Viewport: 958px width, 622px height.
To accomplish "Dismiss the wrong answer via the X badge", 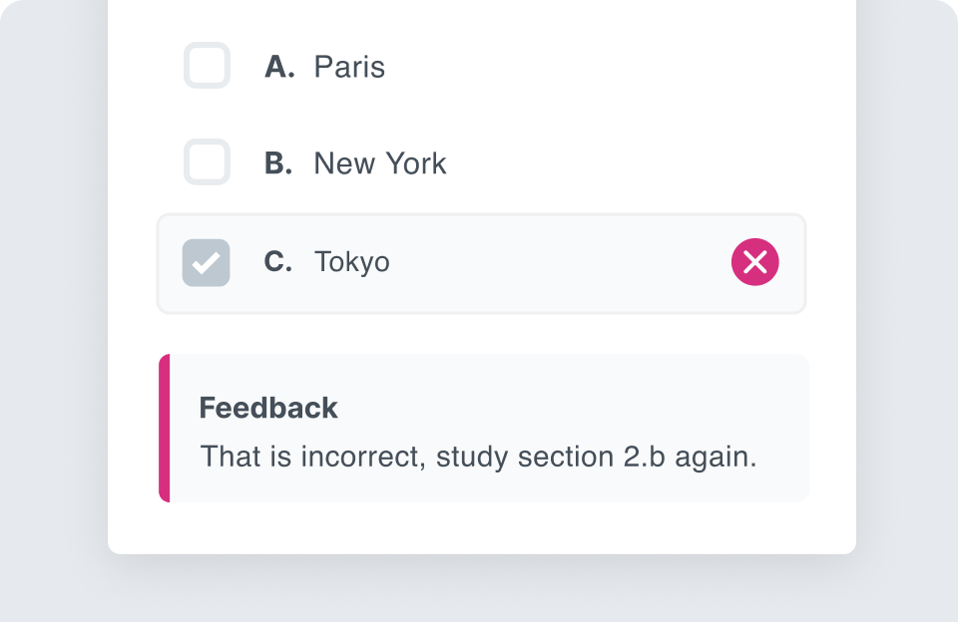I will tap(754, 262).
